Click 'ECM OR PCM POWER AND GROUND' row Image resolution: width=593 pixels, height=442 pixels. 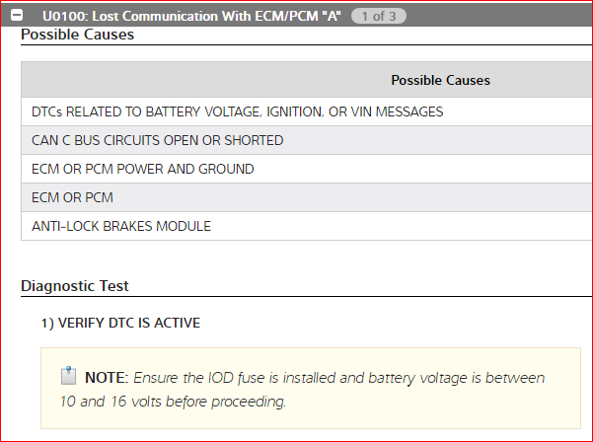143,169
